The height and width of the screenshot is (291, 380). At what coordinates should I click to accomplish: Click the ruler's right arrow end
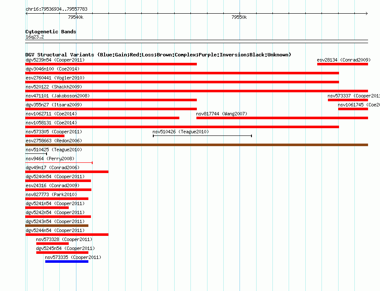pyautogui.click(x=367, y=13)
